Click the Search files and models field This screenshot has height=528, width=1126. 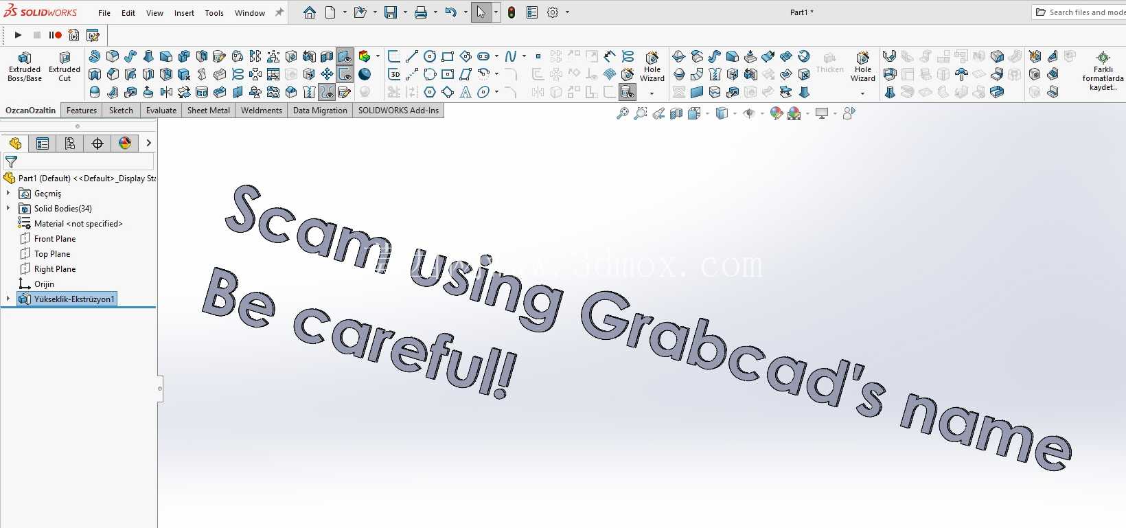(1079, 12)
